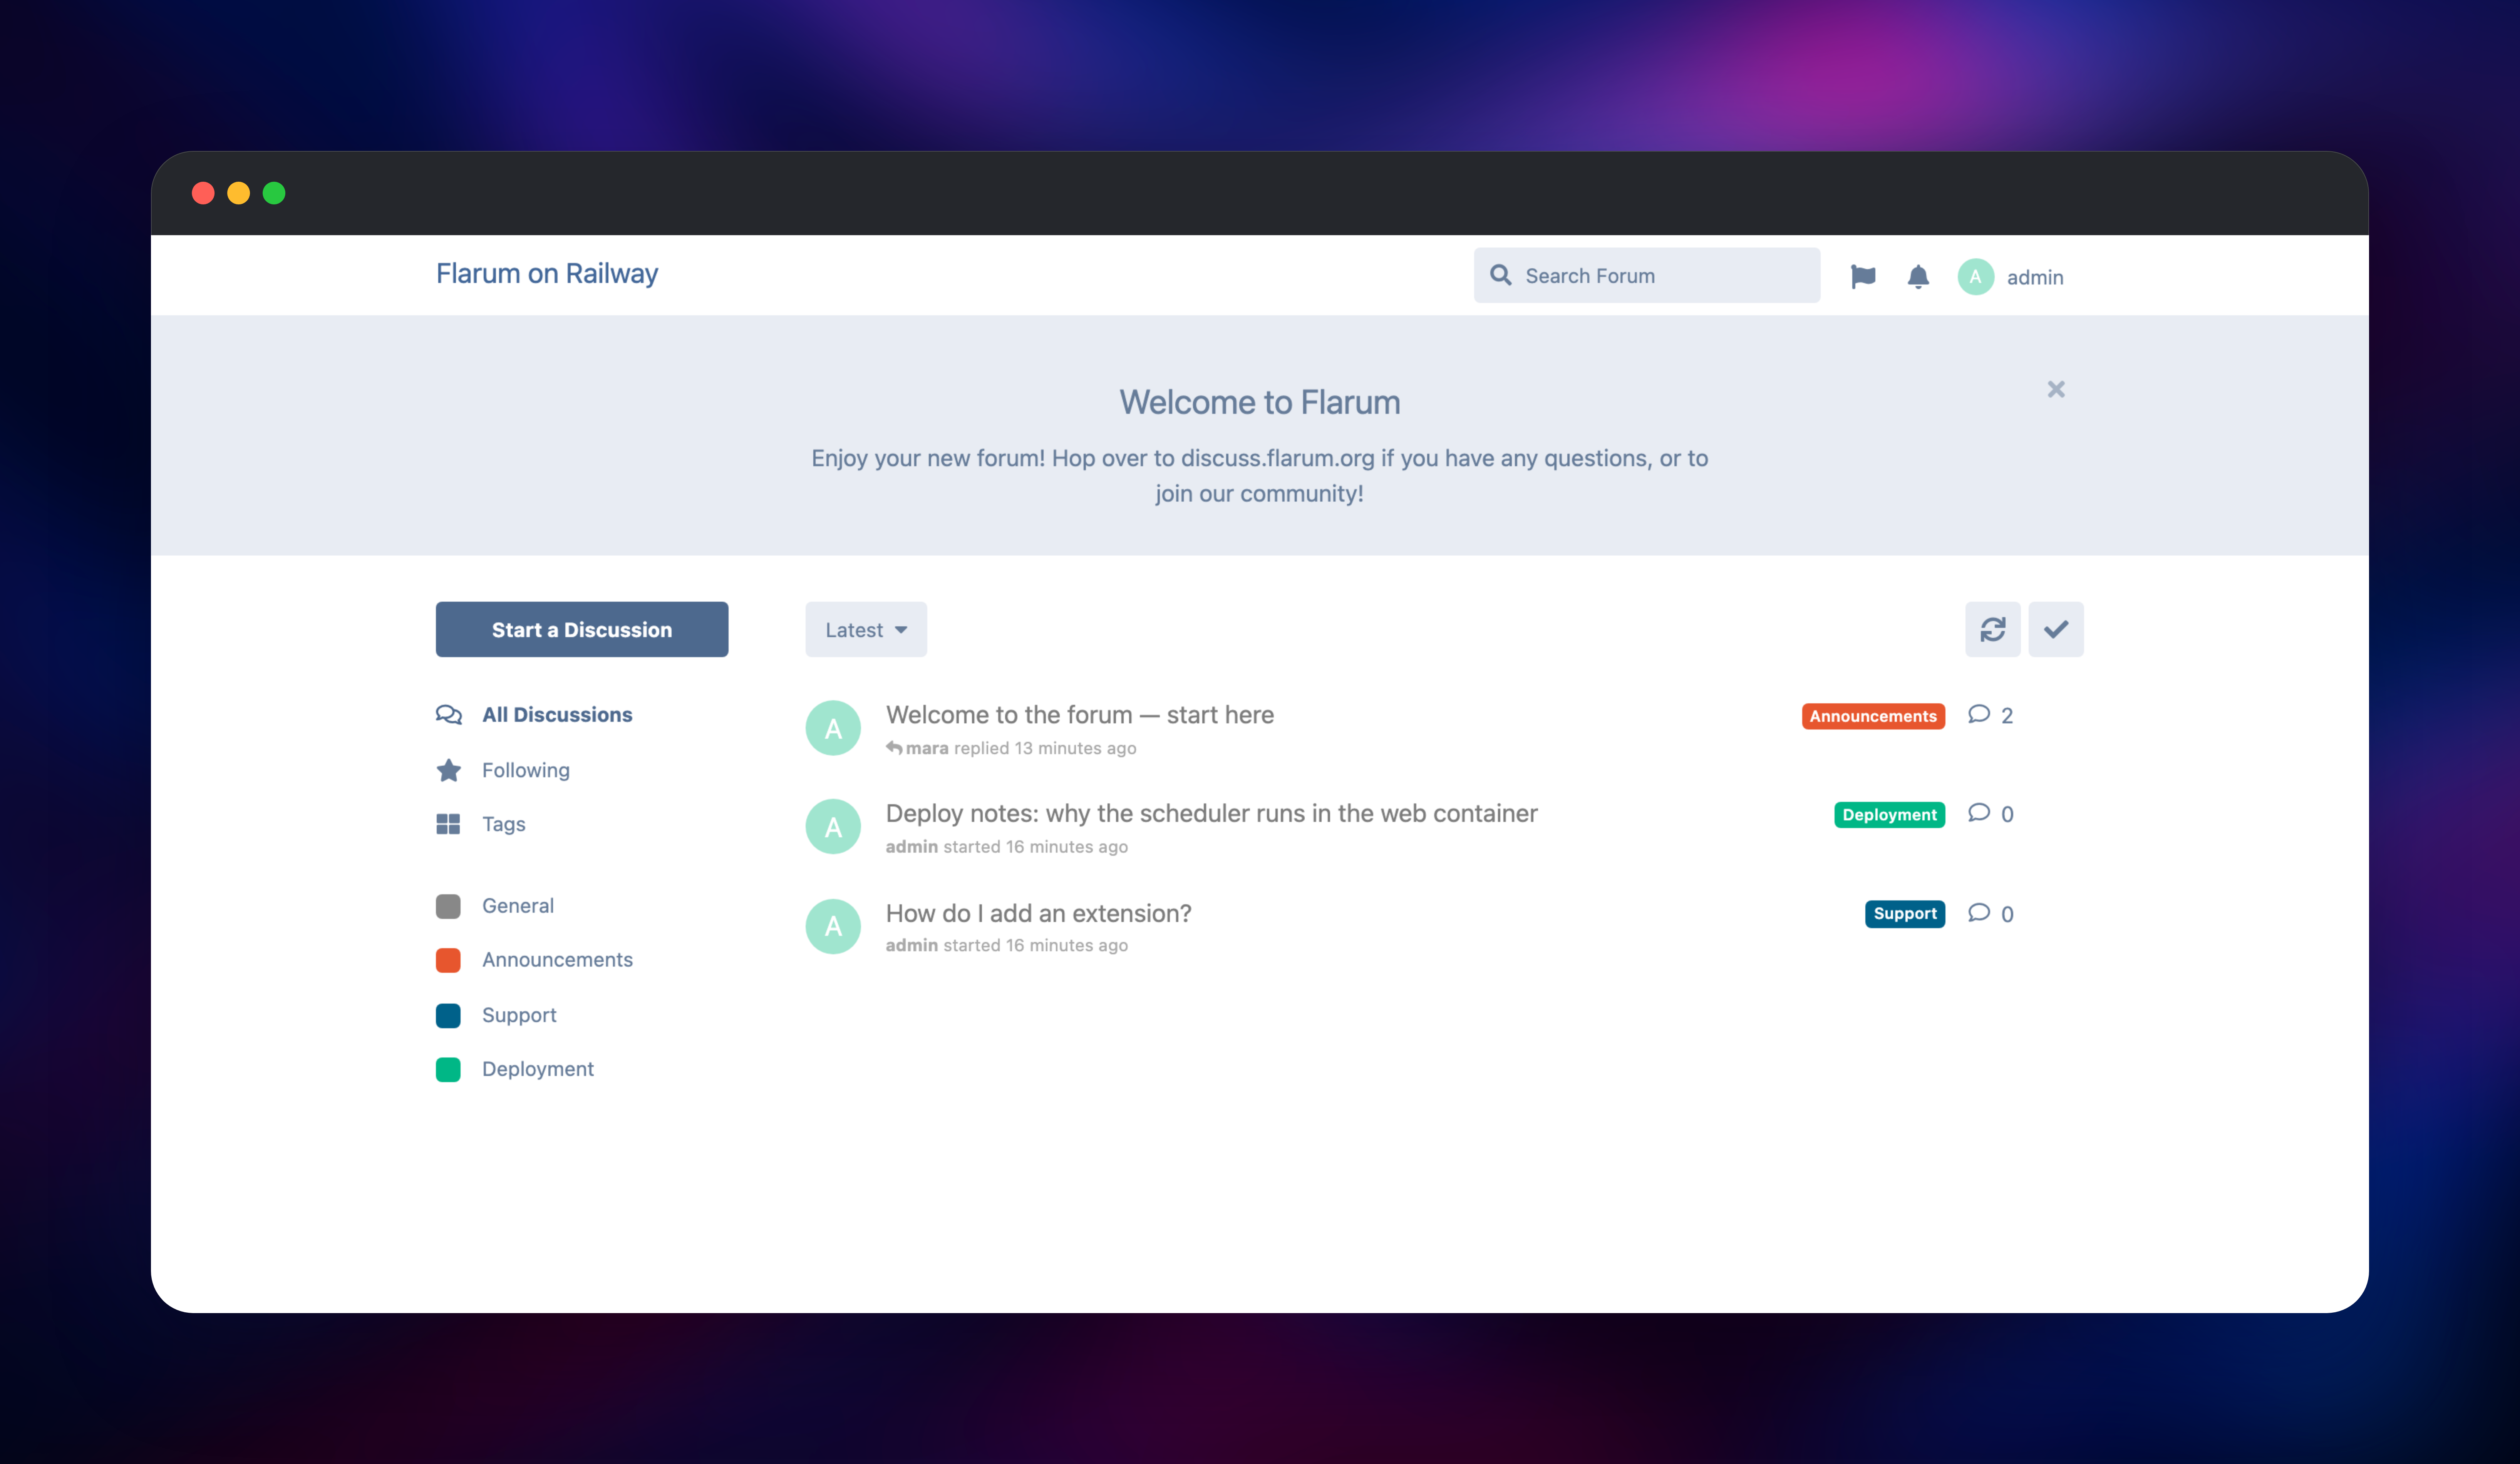Click the green maximize window button
2520x1464 pixels.
tap(274, 193)
